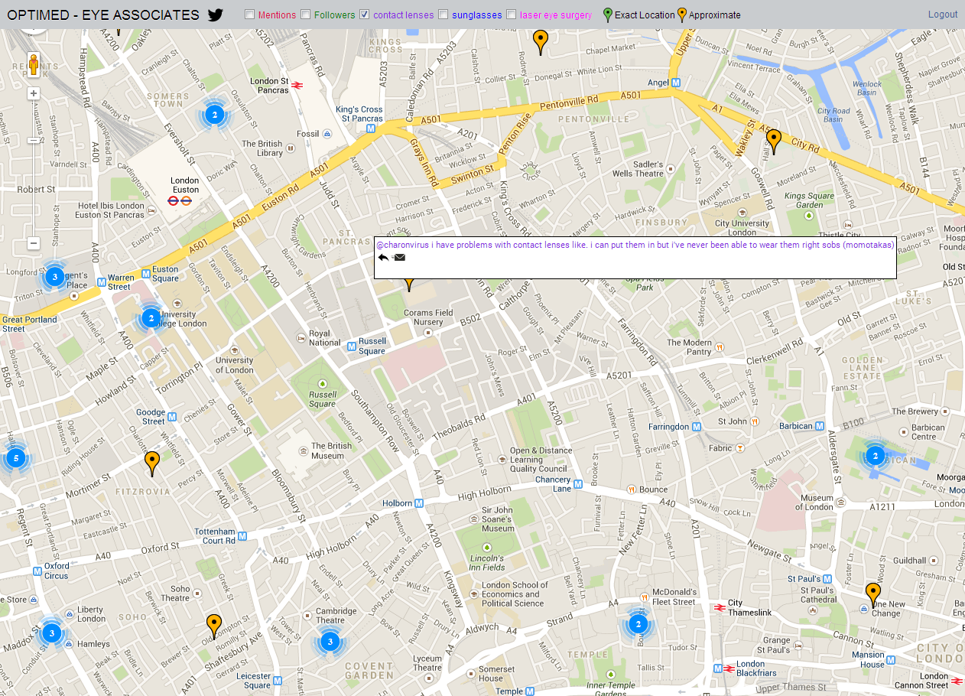Click the OPTIMED - EYE ASSOCIATES title
The height and width of the screenshot is (696, 965).
tap(103, 15)
